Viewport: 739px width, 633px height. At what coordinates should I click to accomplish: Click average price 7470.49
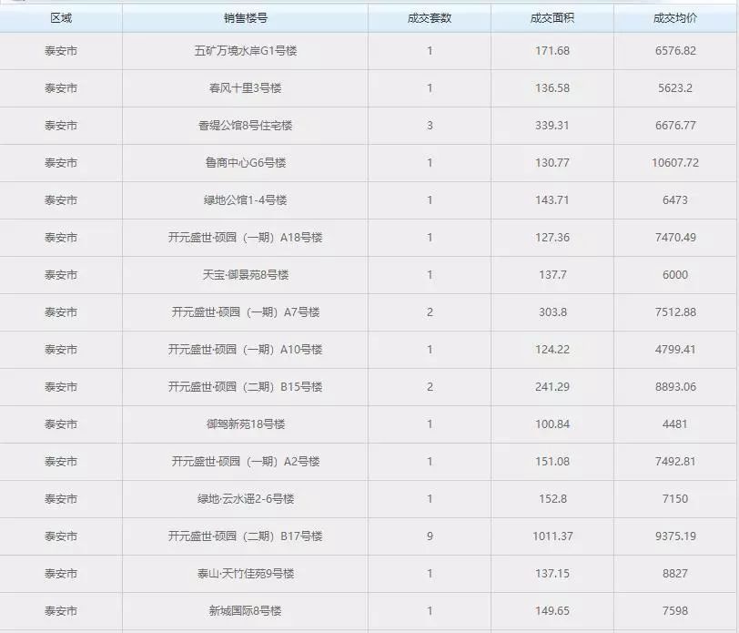(675, 237)
